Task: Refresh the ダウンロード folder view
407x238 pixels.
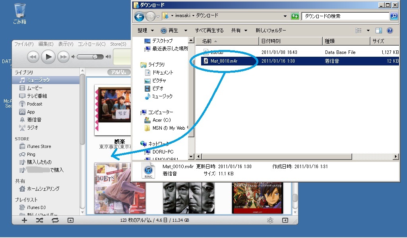Action: [x=295, y=16]
